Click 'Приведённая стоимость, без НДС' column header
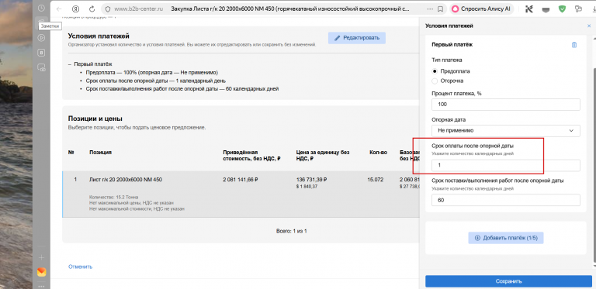 (x=251, y=156)
